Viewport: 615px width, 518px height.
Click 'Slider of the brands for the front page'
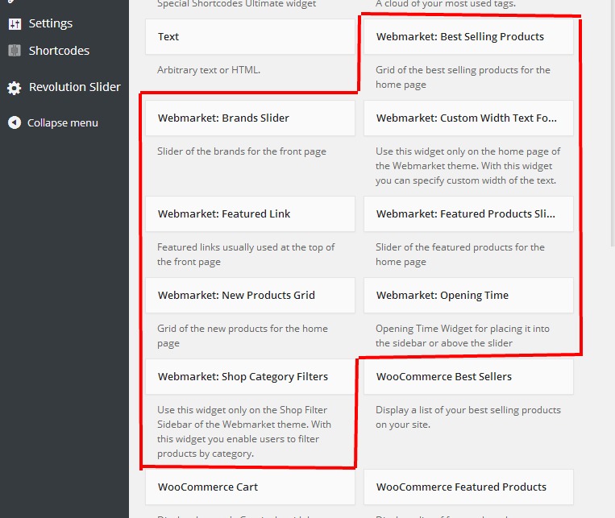(x=242, y=151)
